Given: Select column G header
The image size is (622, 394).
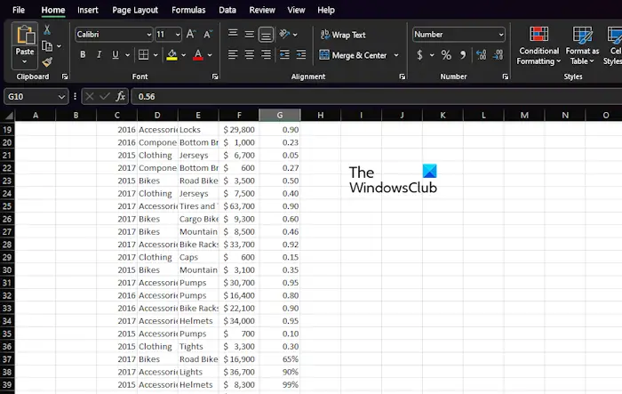Looking at the screenshot, I should (280, 116).
